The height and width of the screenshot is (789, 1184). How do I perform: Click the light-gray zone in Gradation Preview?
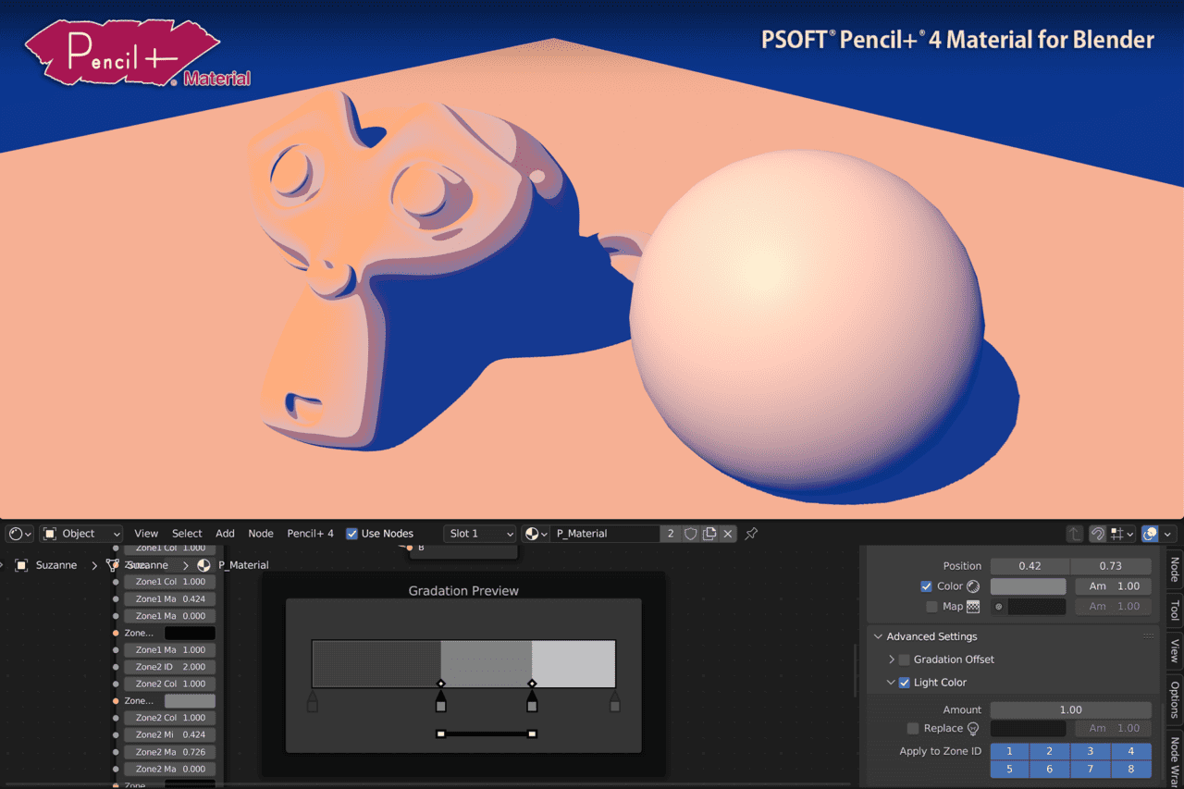573,663
